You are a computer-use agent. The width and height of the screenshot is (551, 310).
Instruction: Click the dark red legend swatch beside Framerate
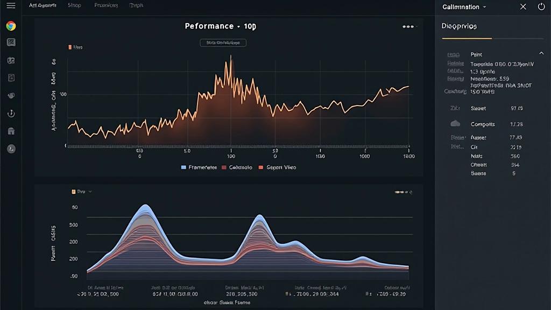(x=224, y=167)
